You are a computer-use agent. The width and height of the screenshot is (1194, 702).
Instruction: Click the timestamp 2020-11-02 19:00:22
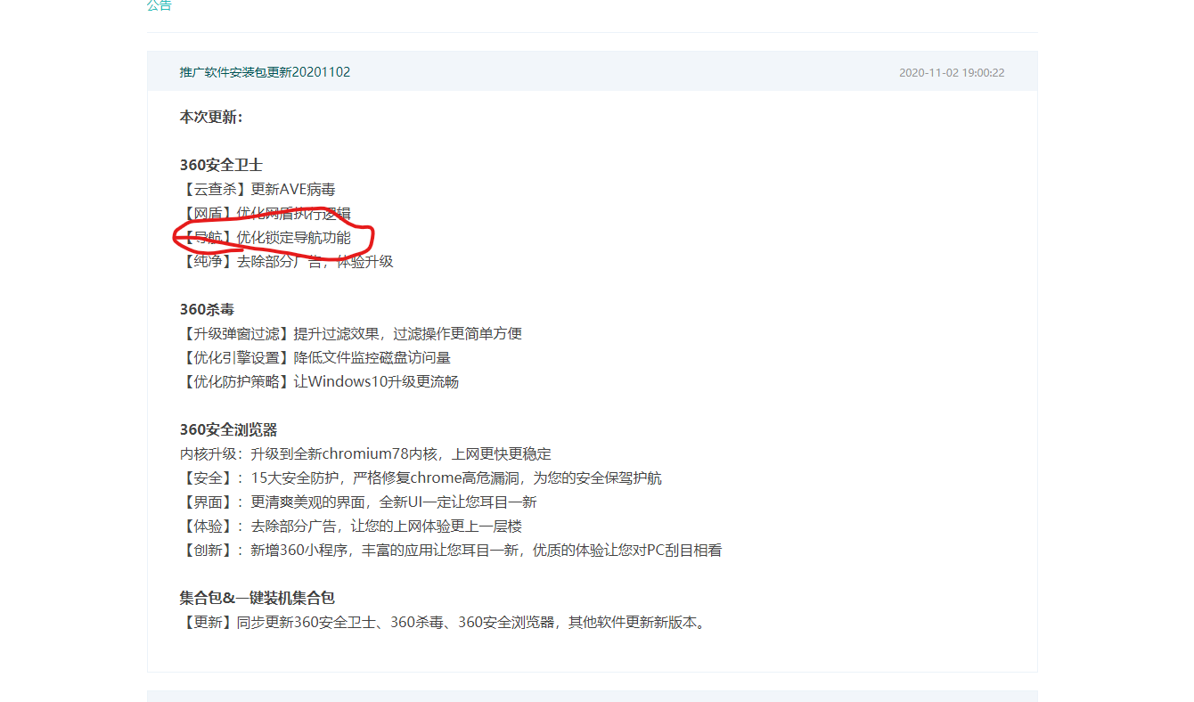(952, 72)
